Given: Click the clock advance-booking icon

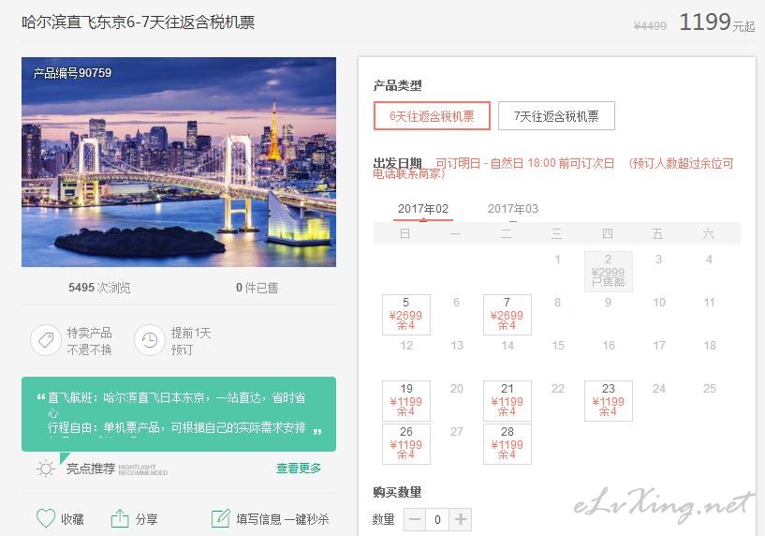Looking at the screenshot, I should coord(149,340).
